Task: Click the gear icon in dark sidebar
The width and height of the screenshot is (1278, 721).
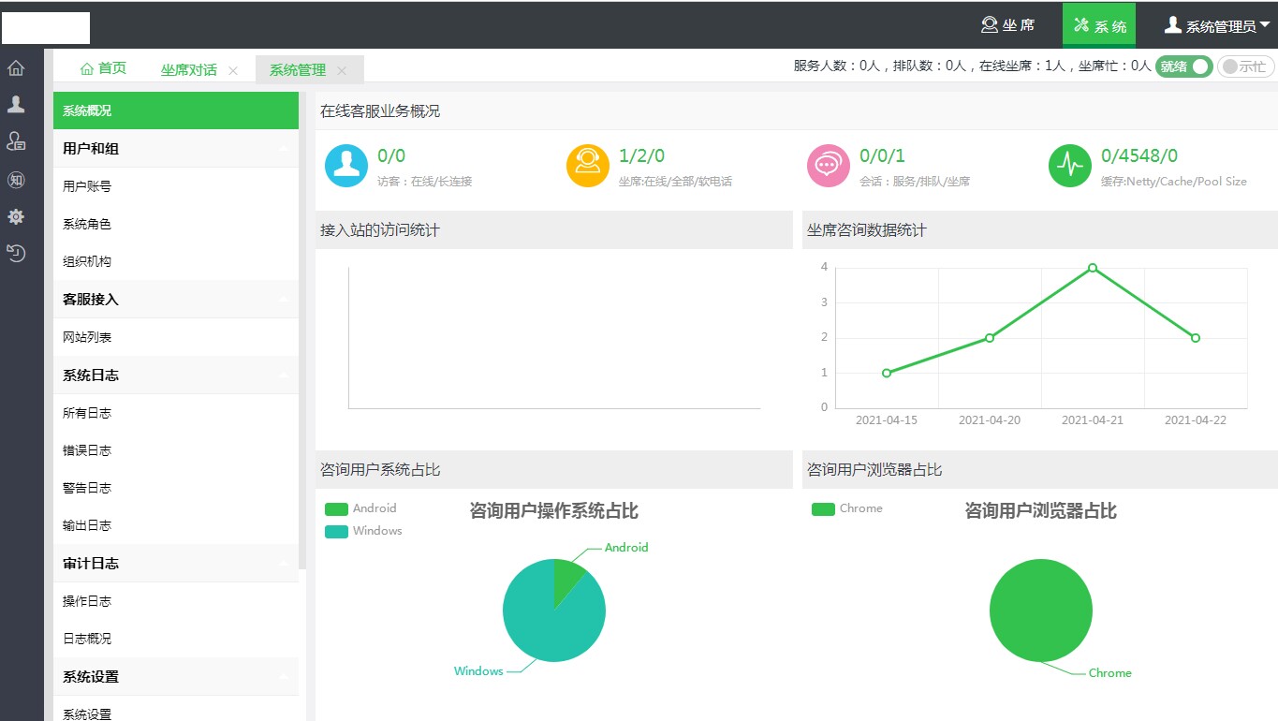Action: (x=16, y=216)
